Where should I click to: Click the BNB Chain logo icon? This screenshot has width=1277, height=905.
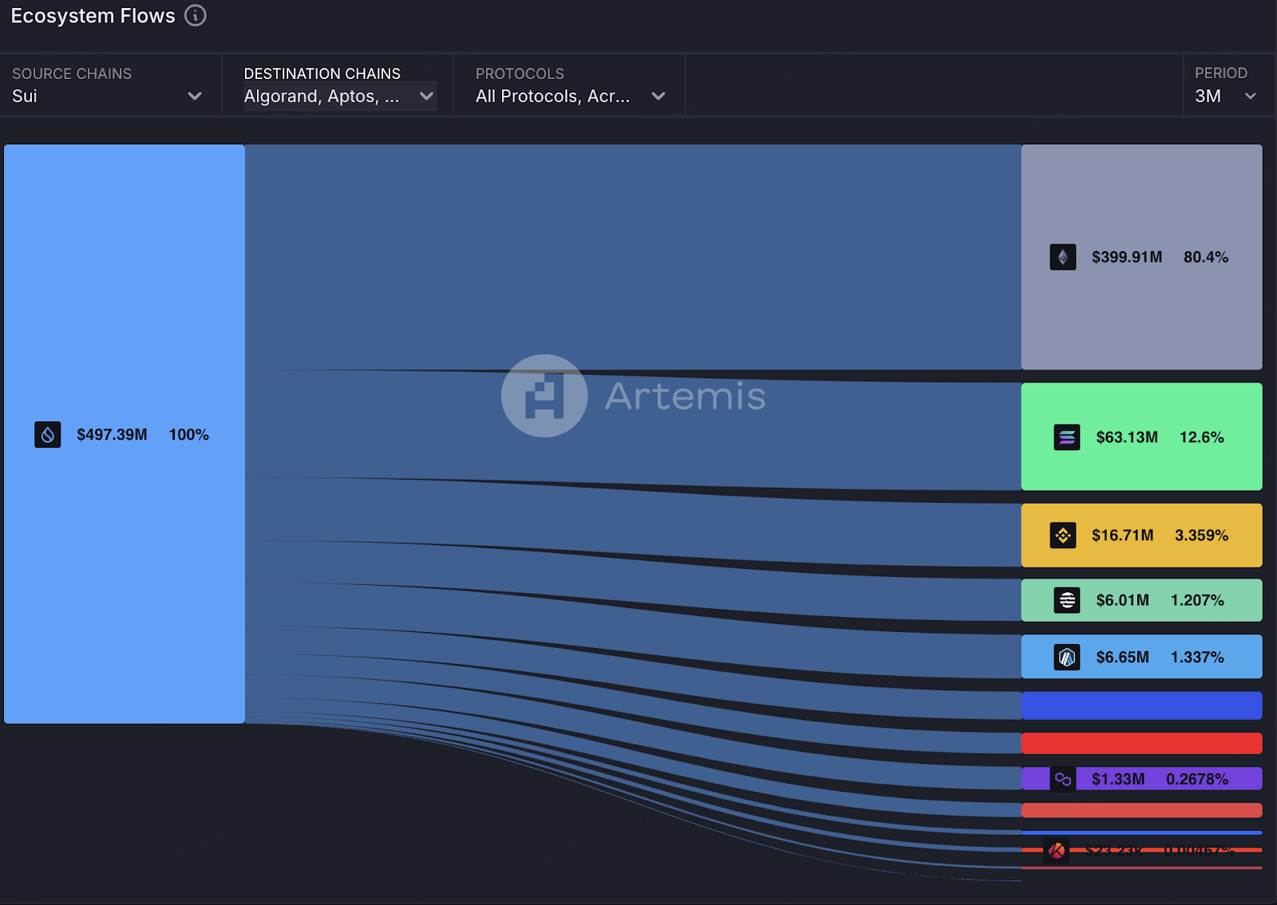coord(1063,535)
